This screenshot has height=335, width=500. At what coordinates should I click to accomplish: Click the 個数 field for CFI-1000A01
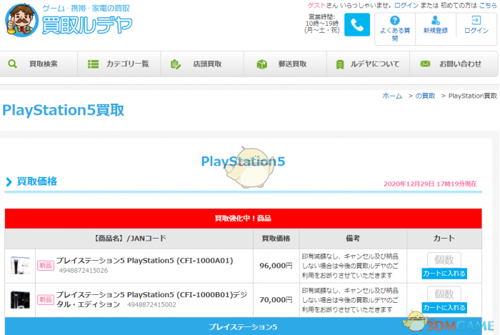pos(444,260)
